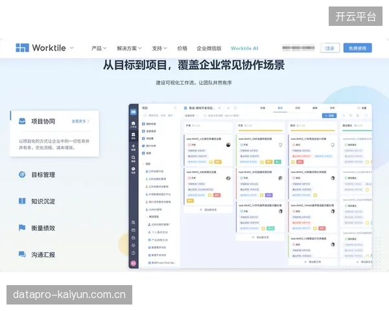This screenshot has width=389, height=311.
Task: Open 我的任务 in the project panel
Action: pos(149,124)
